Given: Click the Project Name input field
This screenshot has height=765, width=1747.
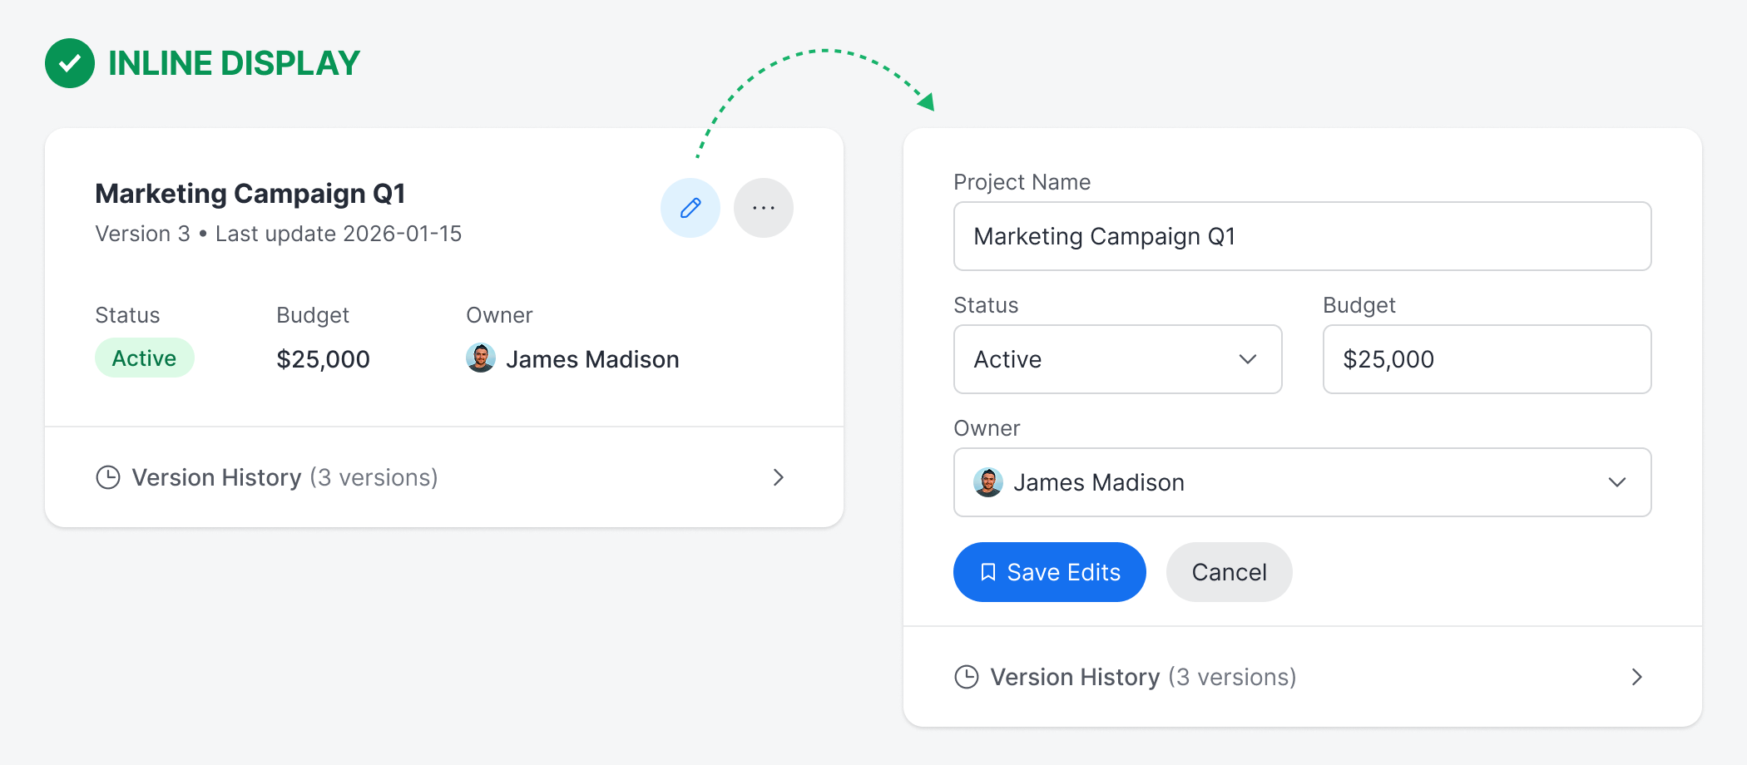Looking at the screenshot, I should 1302,236.
